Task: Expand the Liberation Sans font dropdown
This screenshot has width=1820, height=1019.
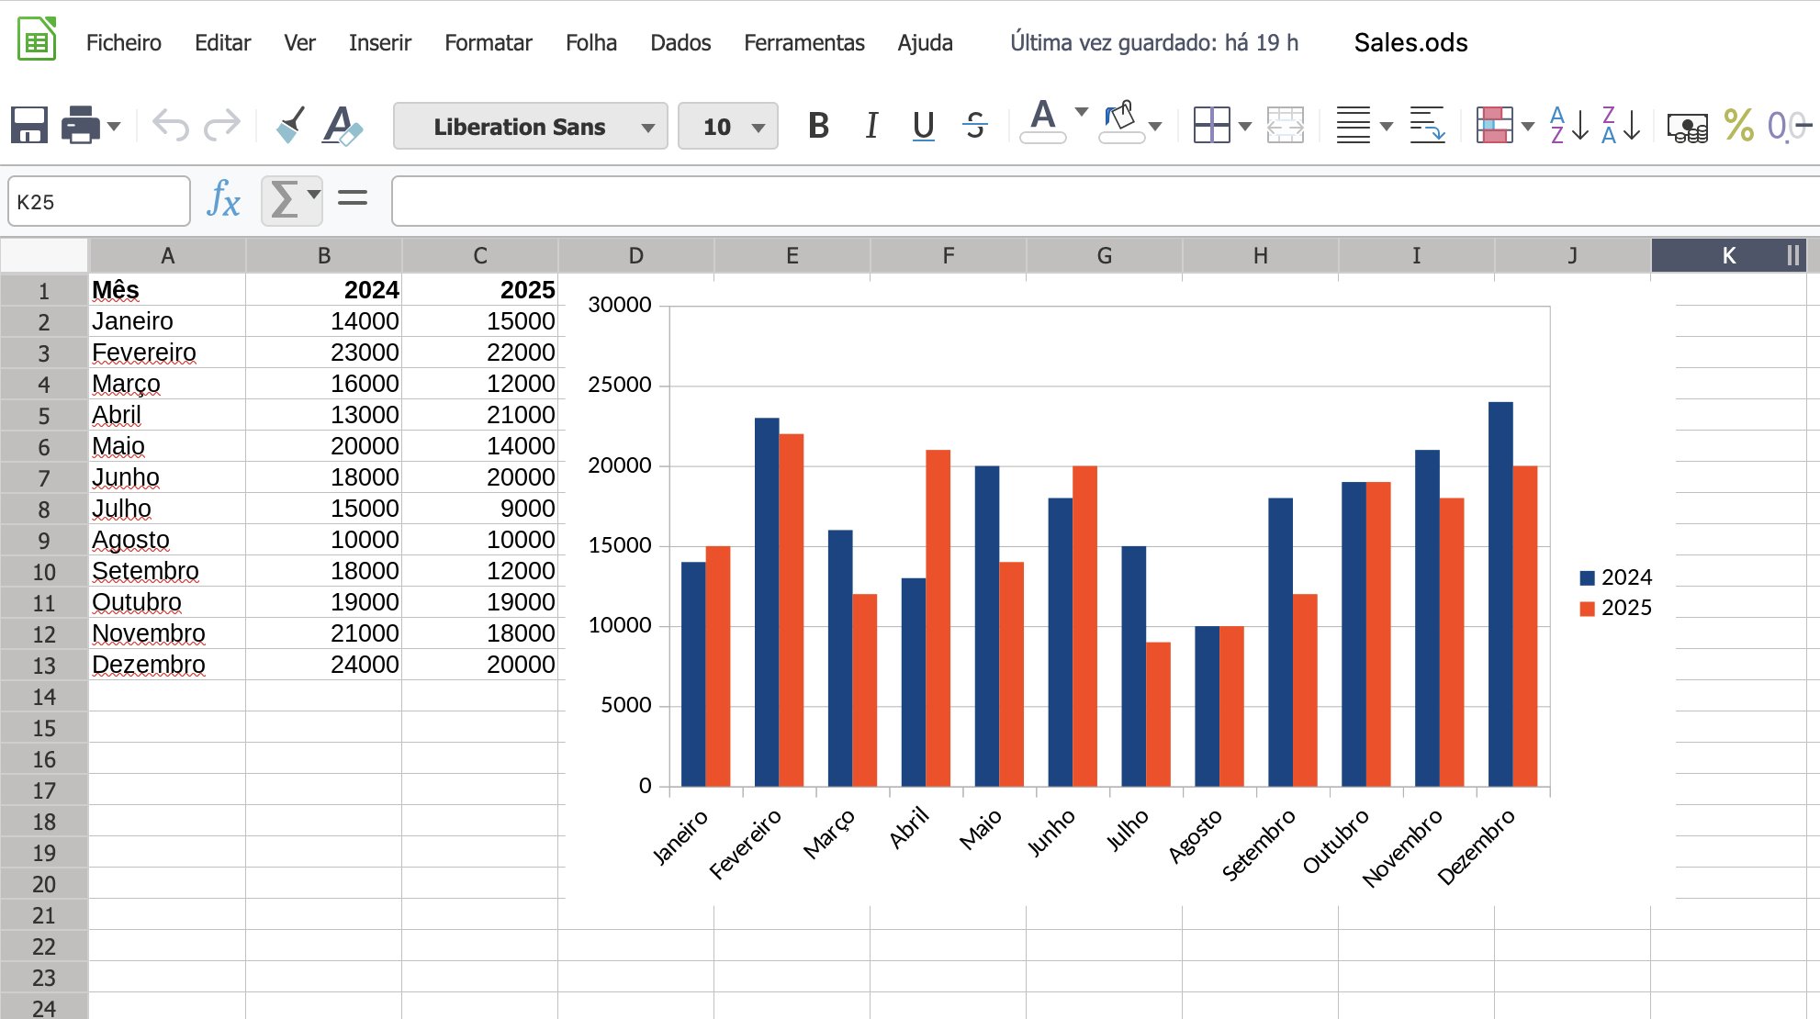Action: [x=648, y=127]
